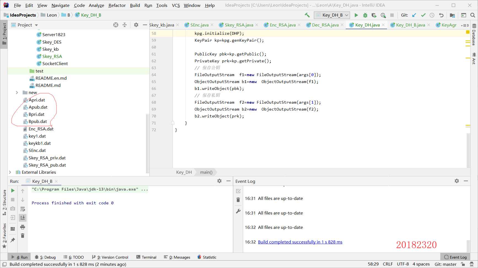Hide the Project tool window
Image resolution: width=478 pixels, height=268 pixels.
(x=145, y=25)
